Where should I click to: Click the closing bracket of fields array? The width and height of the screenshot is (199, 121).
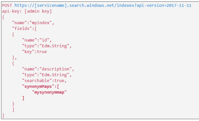point(13,110)
